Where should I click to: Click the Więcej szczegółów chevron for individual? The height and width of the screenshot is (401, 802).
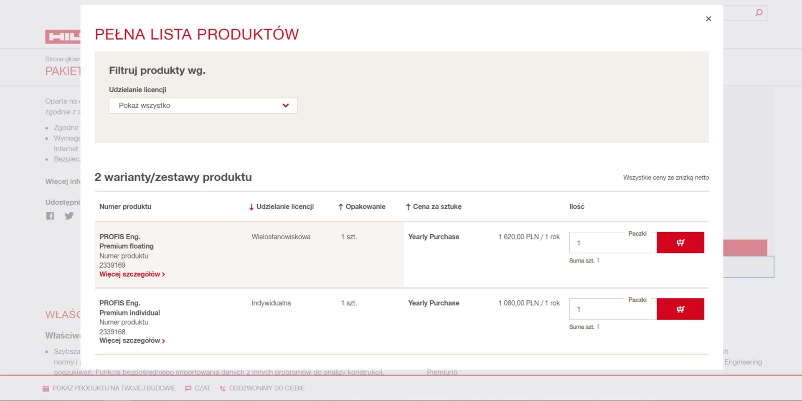point(163,341)
